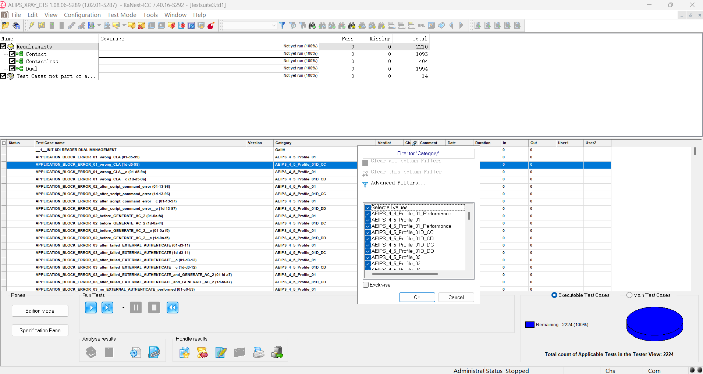This screenshot has height=374, width=703.
Task: Uncheck the Contactless requirement checkbox
Action: coord(13,61)
